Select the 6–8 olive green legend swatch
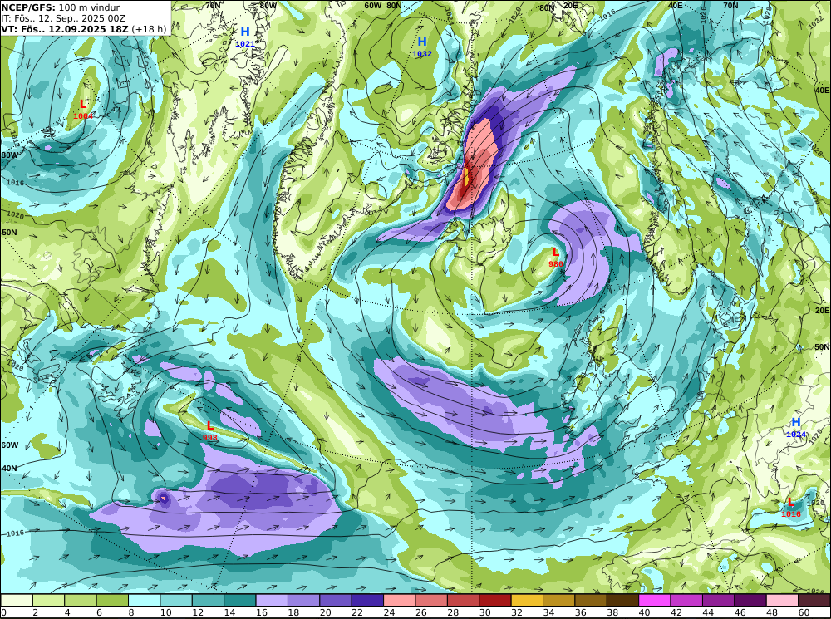The image size is (831, 619). (x=112, y=600)
